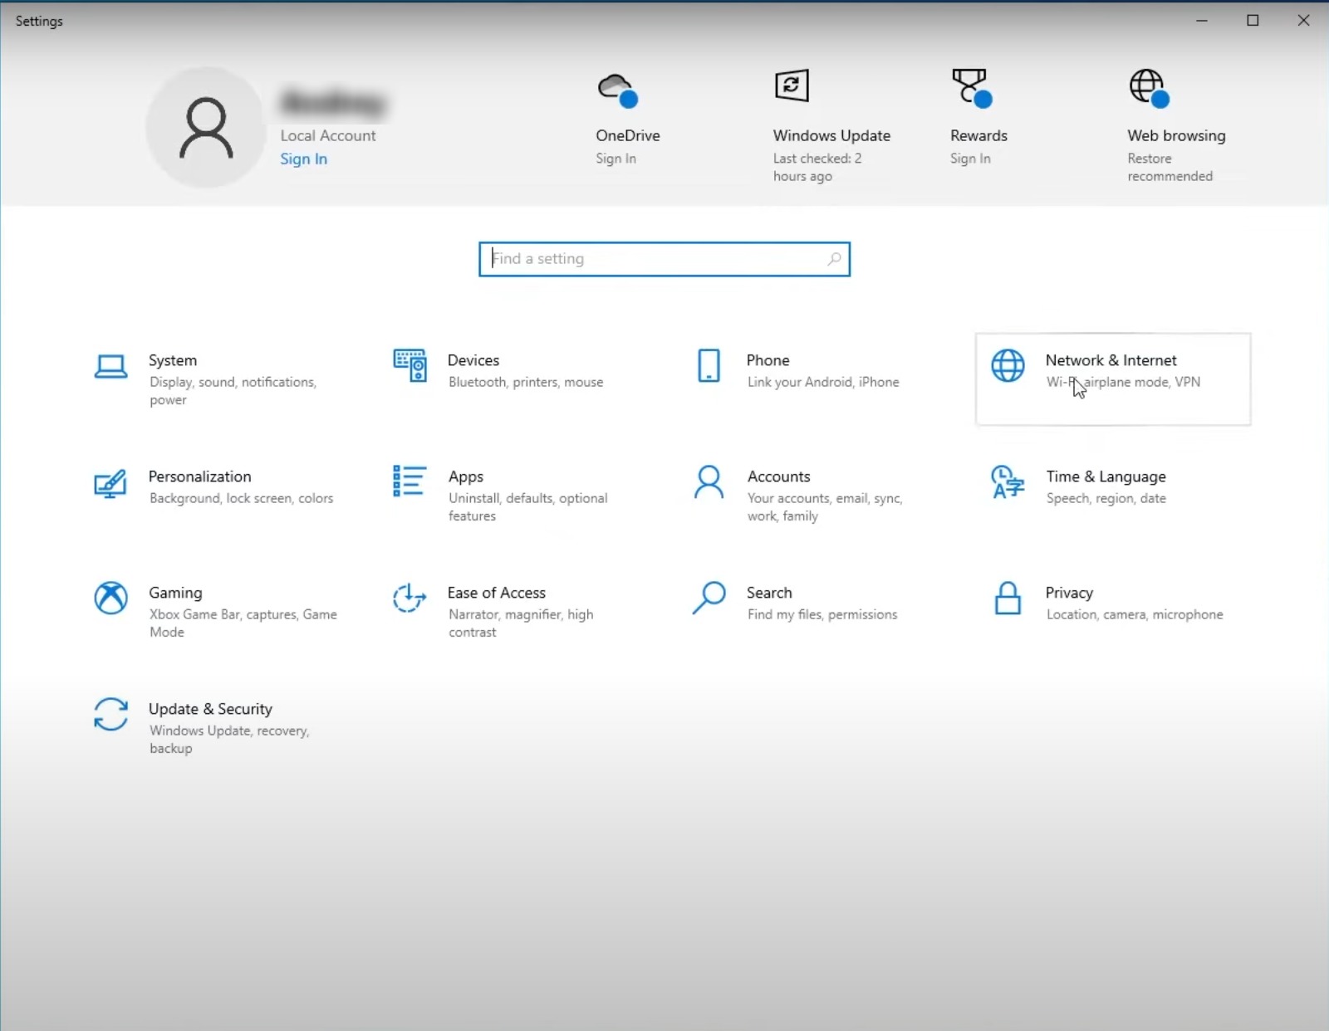
Task: Open the Privacy padlock icon
Action: (x=1008, y=598)
